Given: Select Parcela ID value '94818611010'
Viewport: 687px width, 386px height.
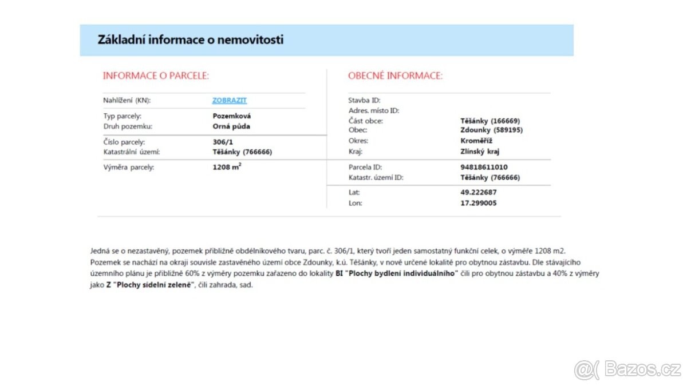Looking at the screenshot, I should 484,168.
